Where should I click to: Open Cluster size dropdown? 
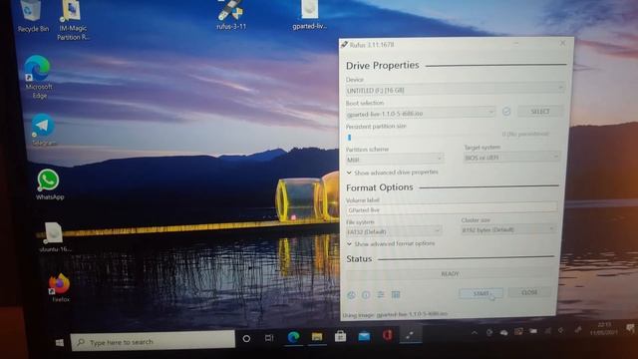coord(508,230)
